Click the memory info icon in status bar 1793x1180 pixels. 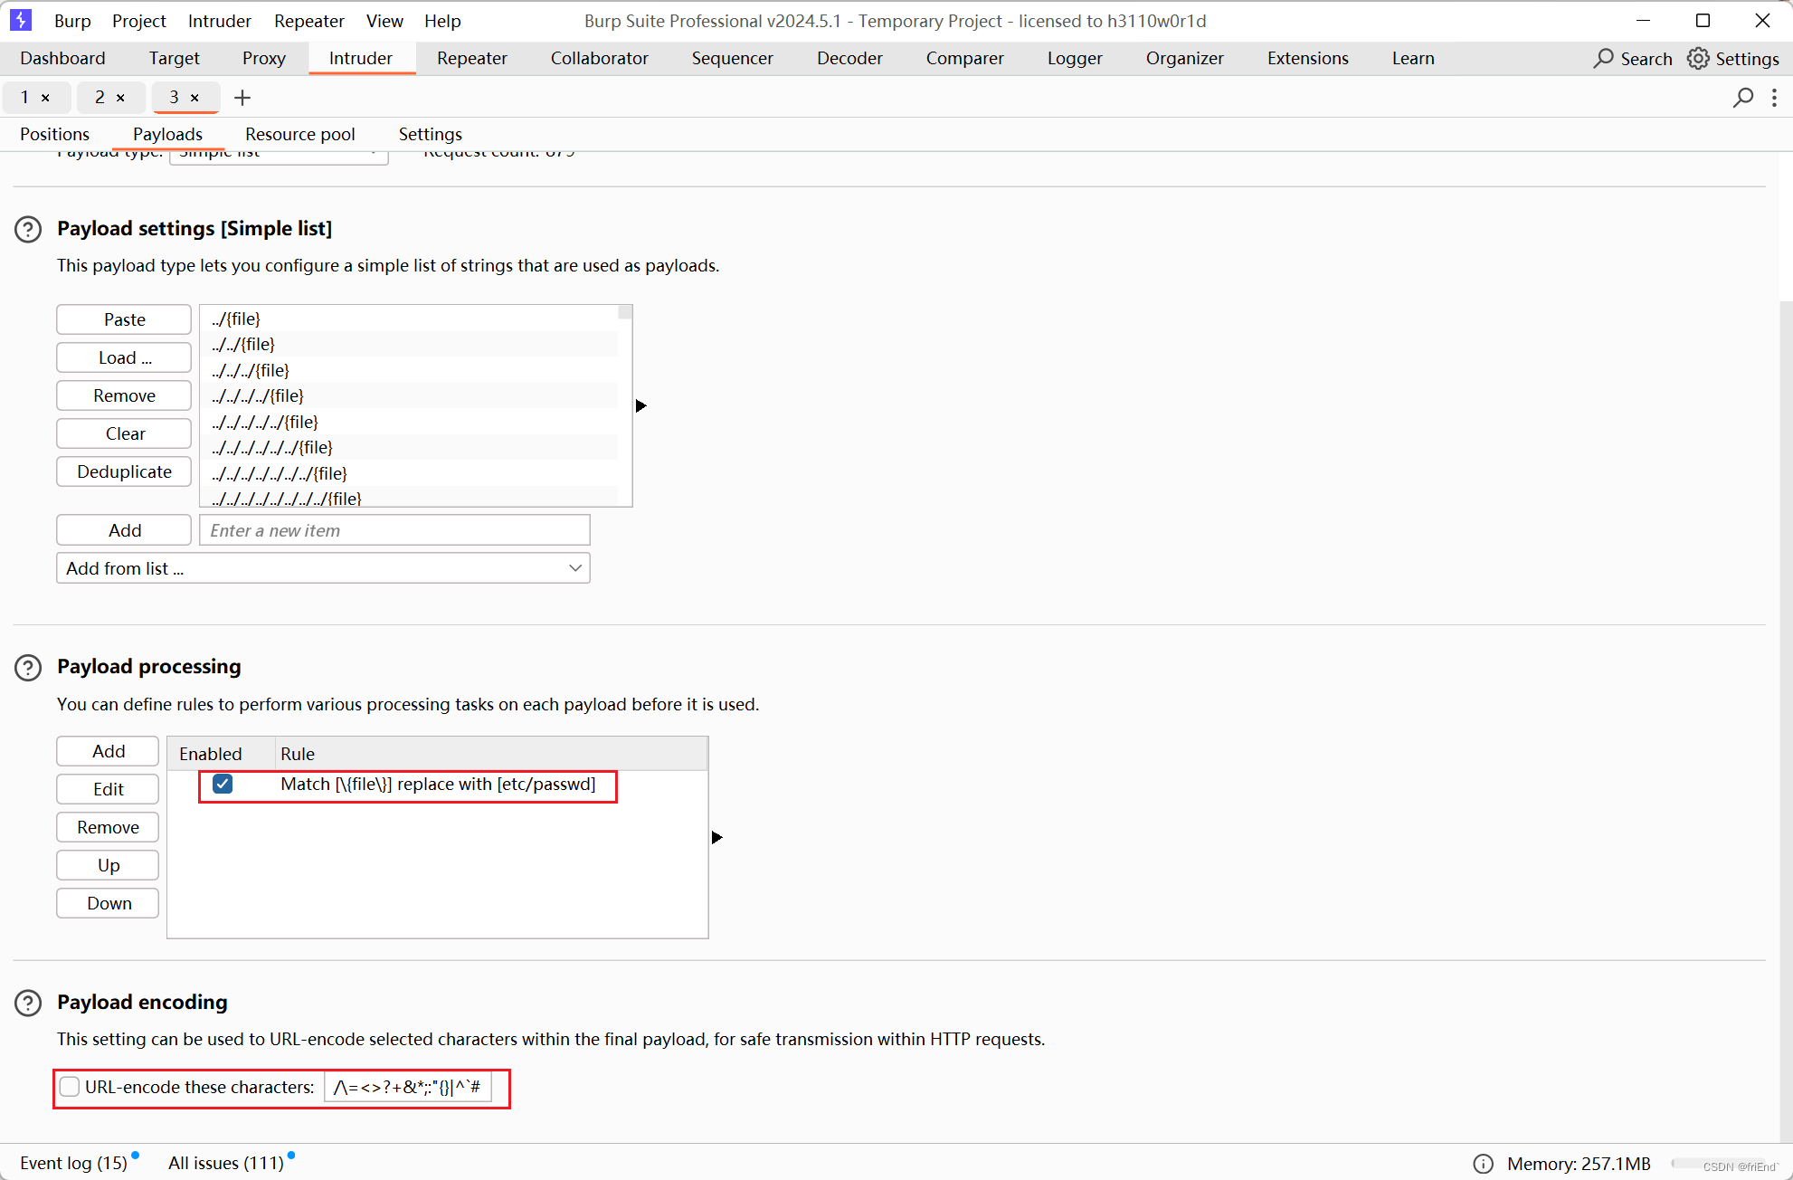coord(1483,1164)
